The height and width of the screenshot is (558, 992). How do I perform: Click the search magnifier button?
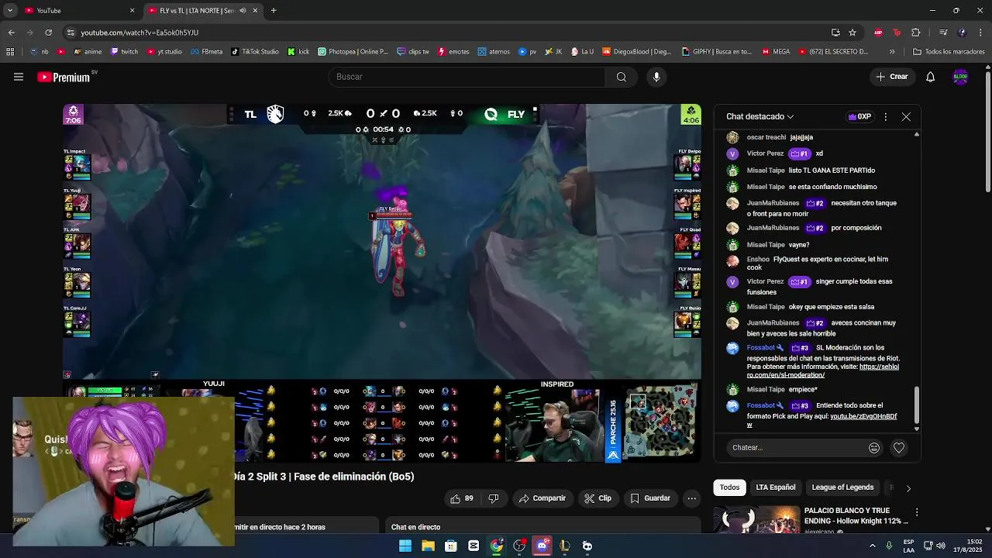pyautogui.click(x=621, y=77)
